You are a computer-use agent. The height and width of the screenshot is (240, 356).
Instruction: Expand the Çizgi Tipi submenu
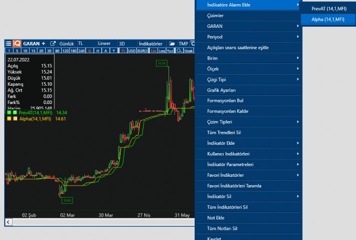click(x=249, y=79)
